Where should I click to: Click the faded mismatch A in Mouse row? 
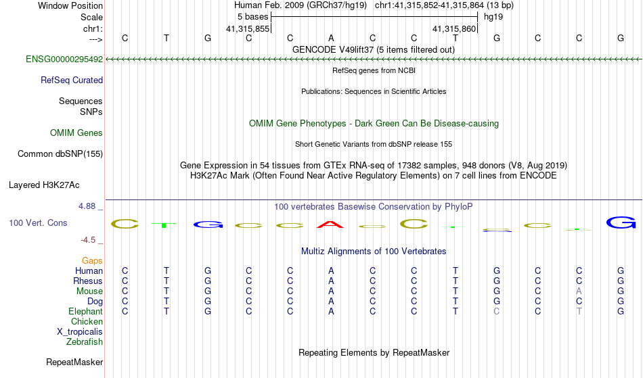[579, 291]
